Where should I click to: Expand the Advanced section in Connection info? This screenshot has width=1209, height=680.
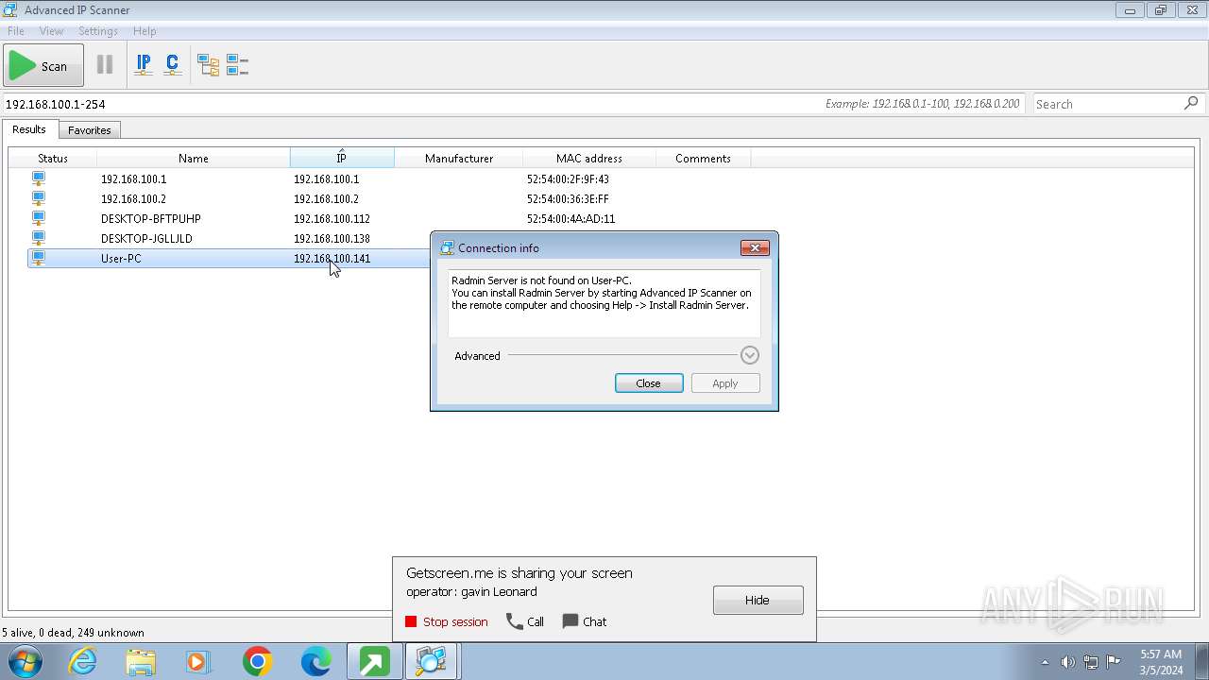click(x=750, y=355)
